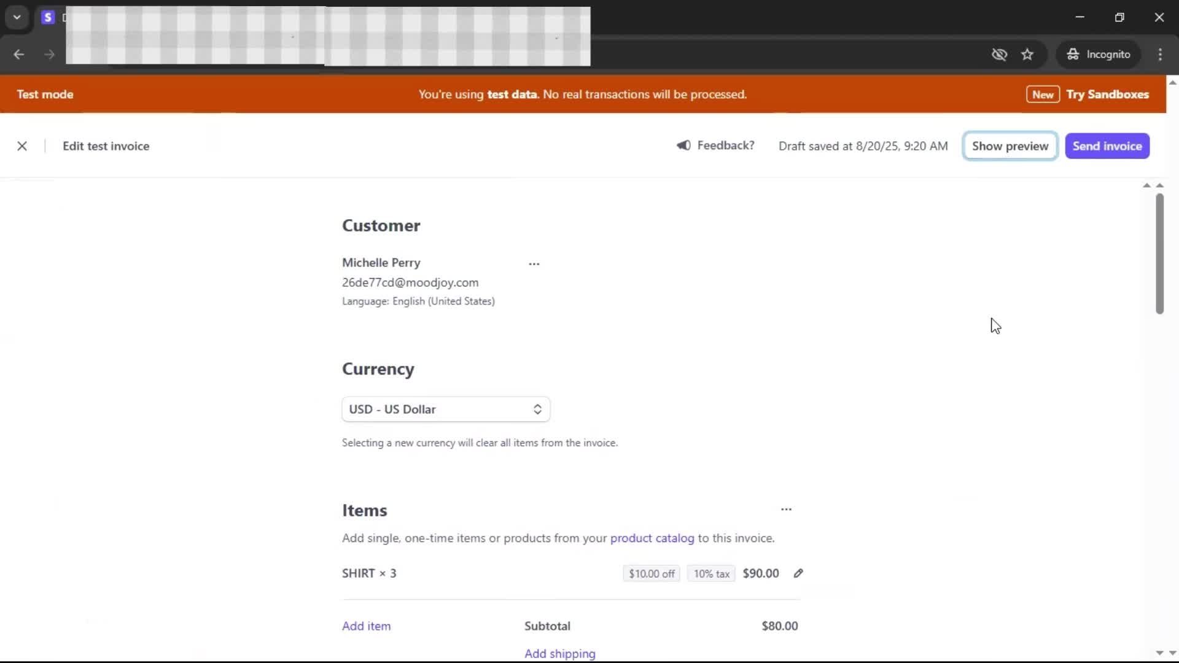
Task: Click Show preview button
Action: click(1010, 146)
